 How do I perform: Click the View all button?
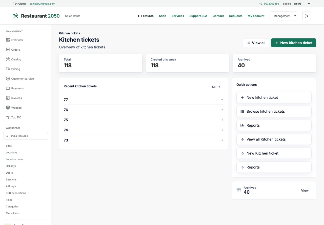(256, 43)
